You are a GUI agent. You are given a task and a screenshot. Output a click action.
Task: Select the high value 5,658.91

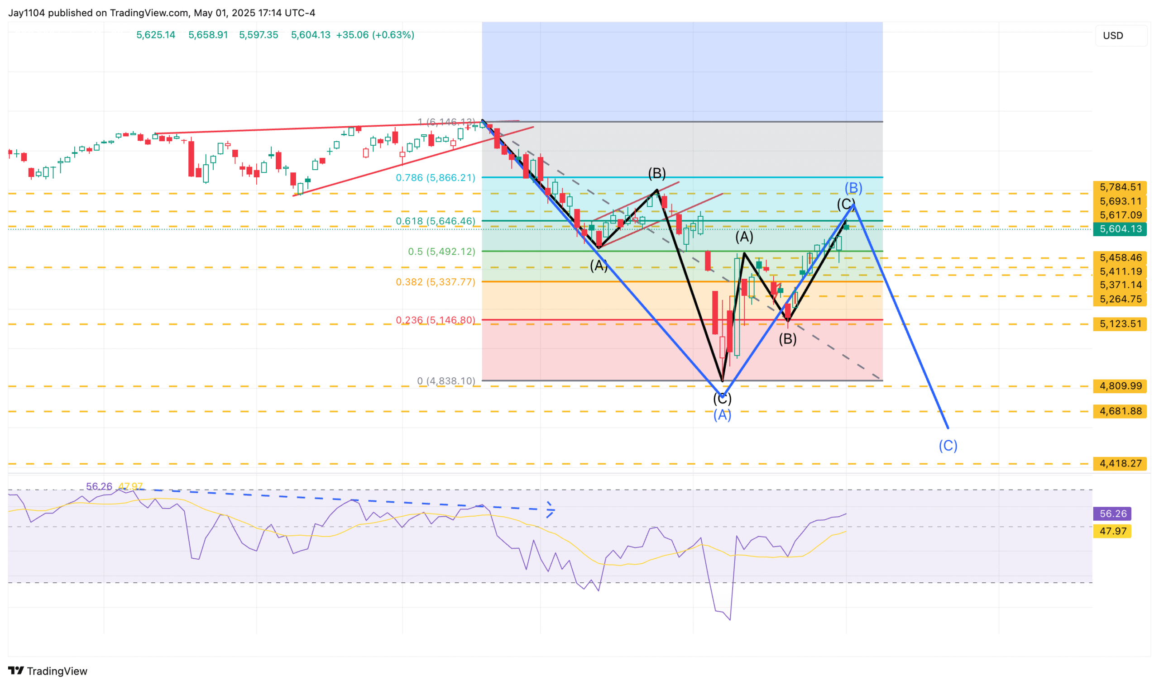coord(208,35)
